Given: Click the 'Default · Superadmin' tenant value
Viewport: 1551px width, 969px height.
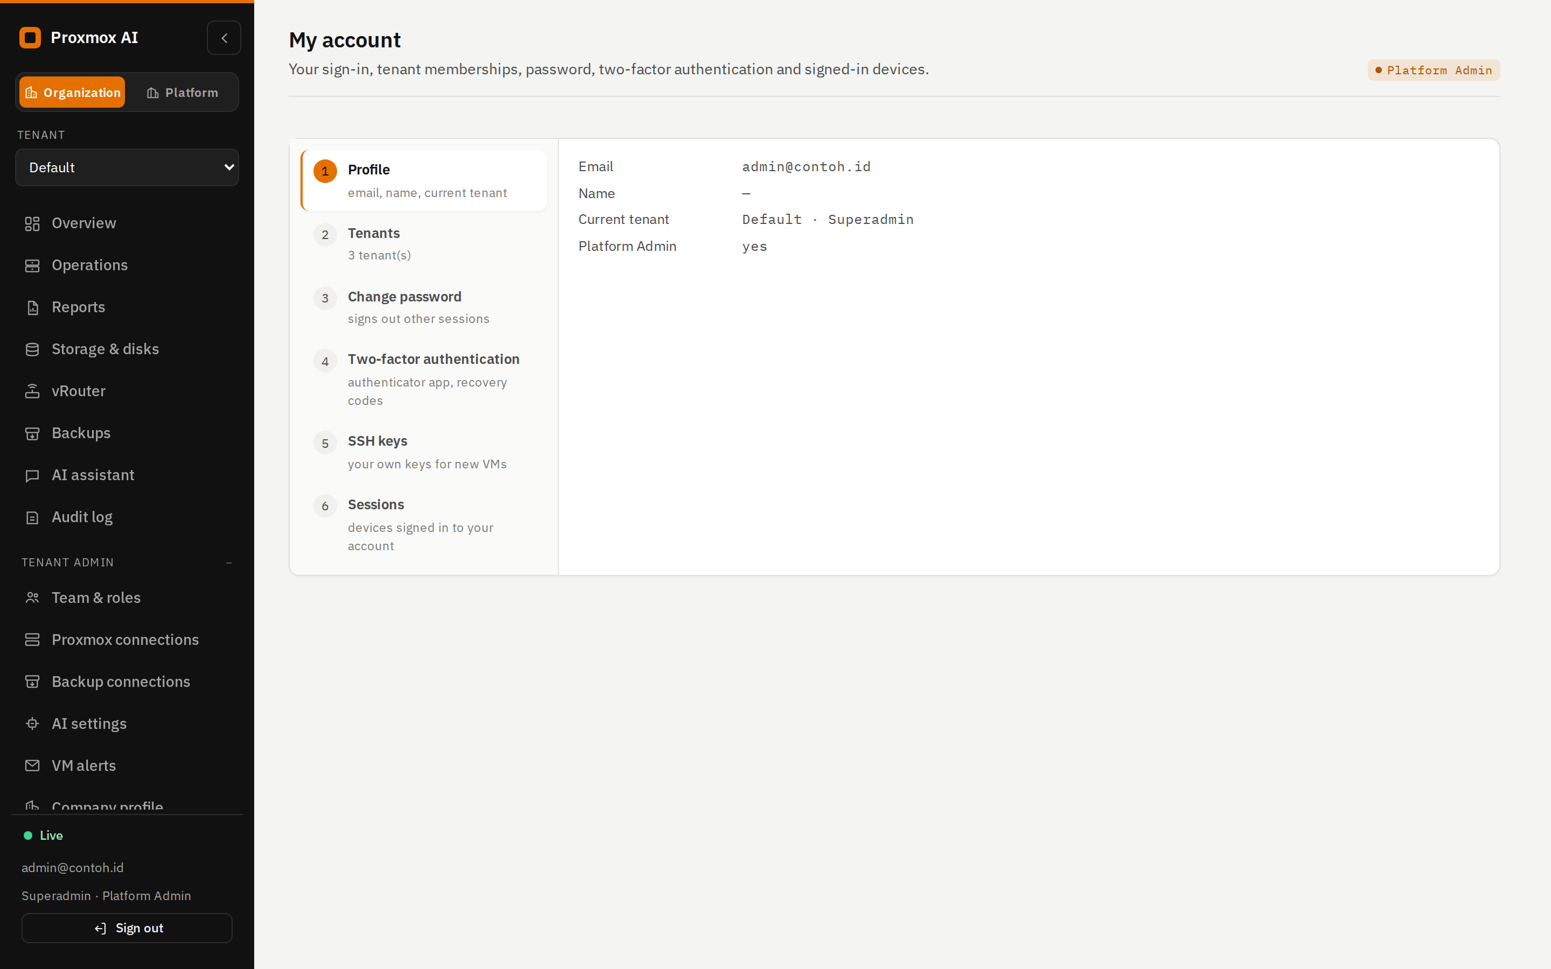Looking at the screenshot, I should point(827,220).
